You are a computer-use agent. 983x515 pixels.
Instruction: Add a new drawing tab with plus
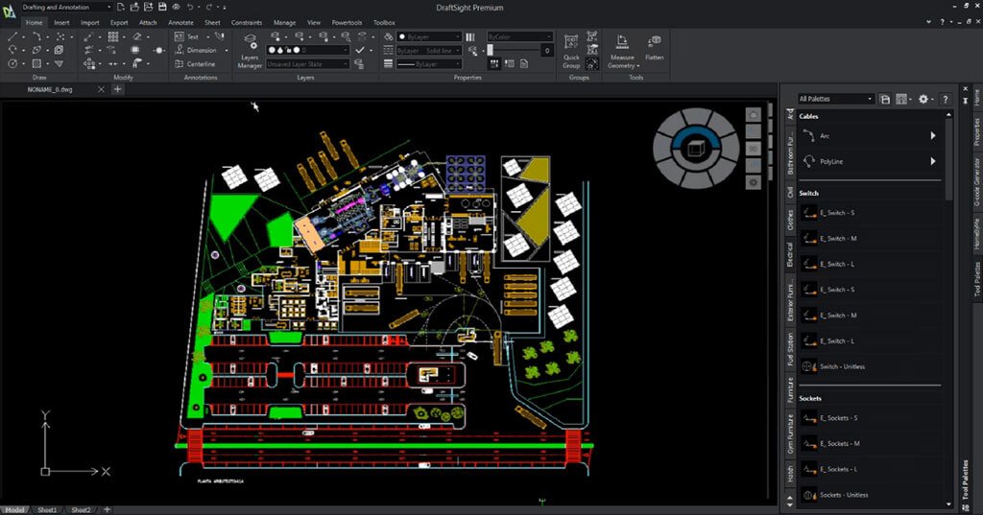coord(118,89)
